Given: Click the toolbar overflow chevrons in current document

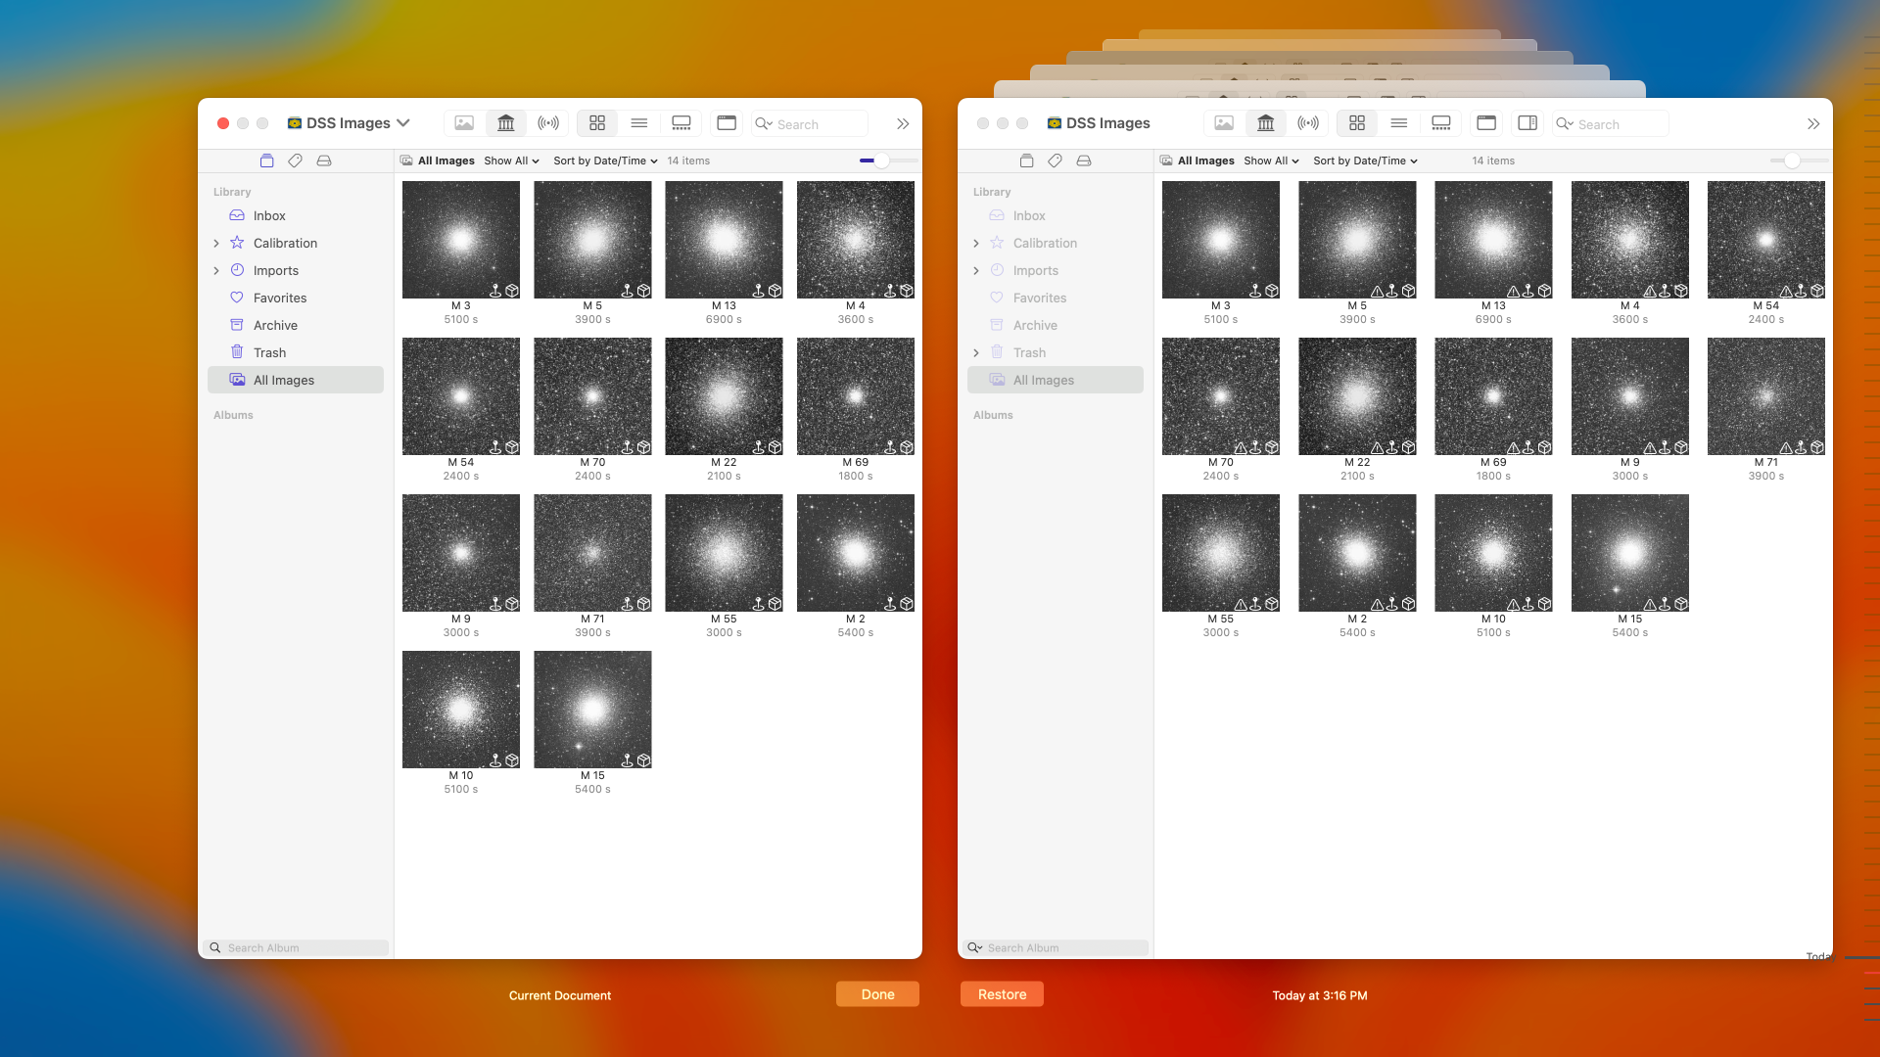Looking at the screenshot, I should coord(902,123).
